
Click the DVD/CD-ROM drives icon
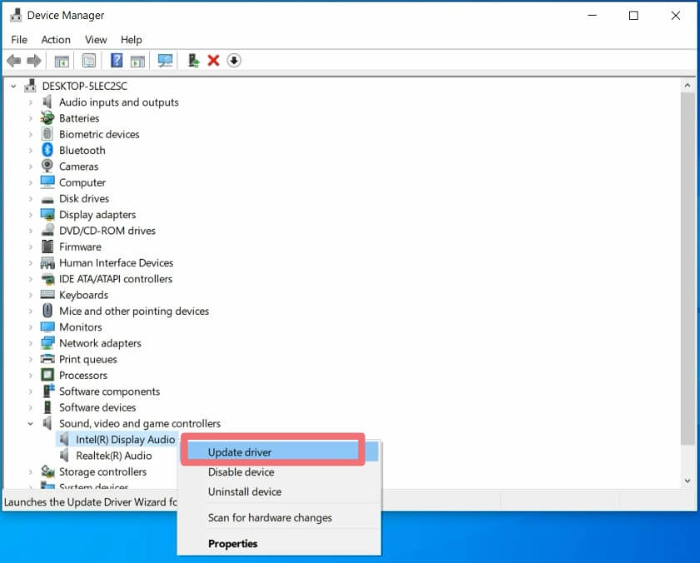(47, 231)
